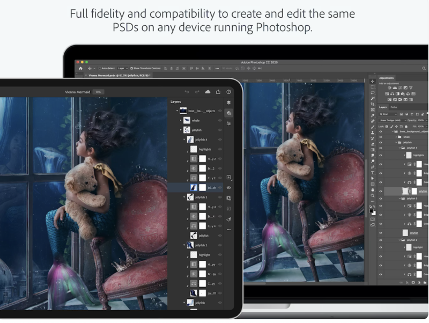Toggle visibility of iPad highlights layer
The width and height of the screenshot is (429, 323).
coord(220,149)
